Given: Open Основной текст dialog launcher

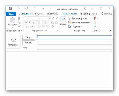Looking at the screenshot, I should pos(58,31).
